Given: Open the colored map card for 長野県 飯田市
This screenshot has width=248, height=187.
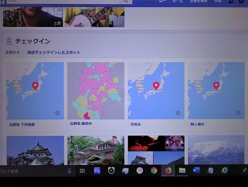Looking at the screenshot, I should pyautogui.click(x=96, y=91).
